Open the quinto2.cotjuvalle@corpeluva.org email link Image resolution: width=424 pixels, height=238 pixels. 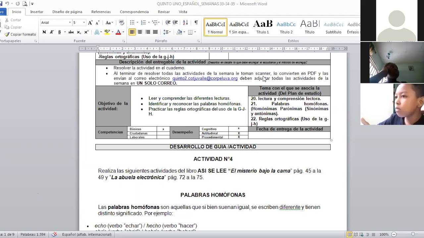pos(205,78)
